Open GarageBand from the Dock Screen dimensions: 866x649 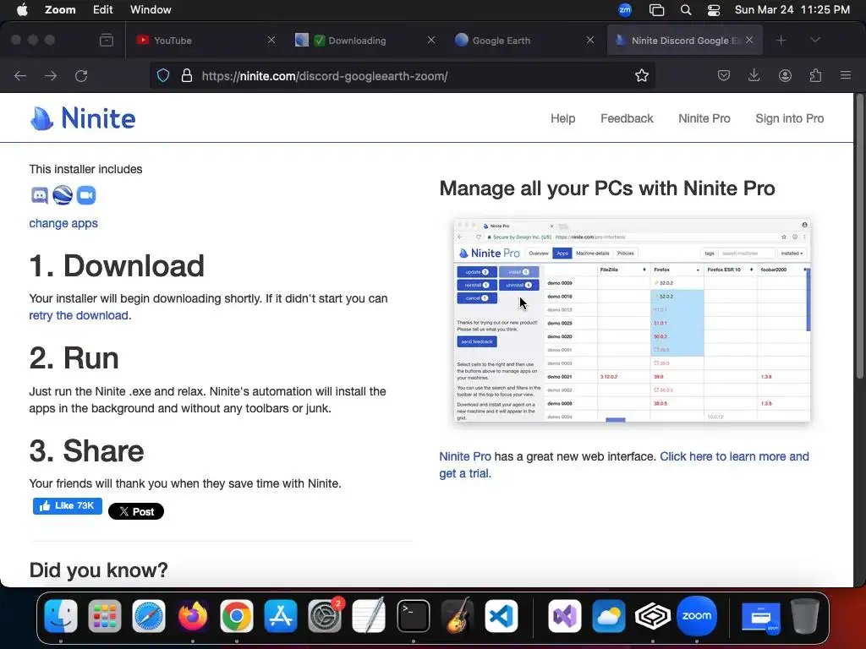click(458, 616)
